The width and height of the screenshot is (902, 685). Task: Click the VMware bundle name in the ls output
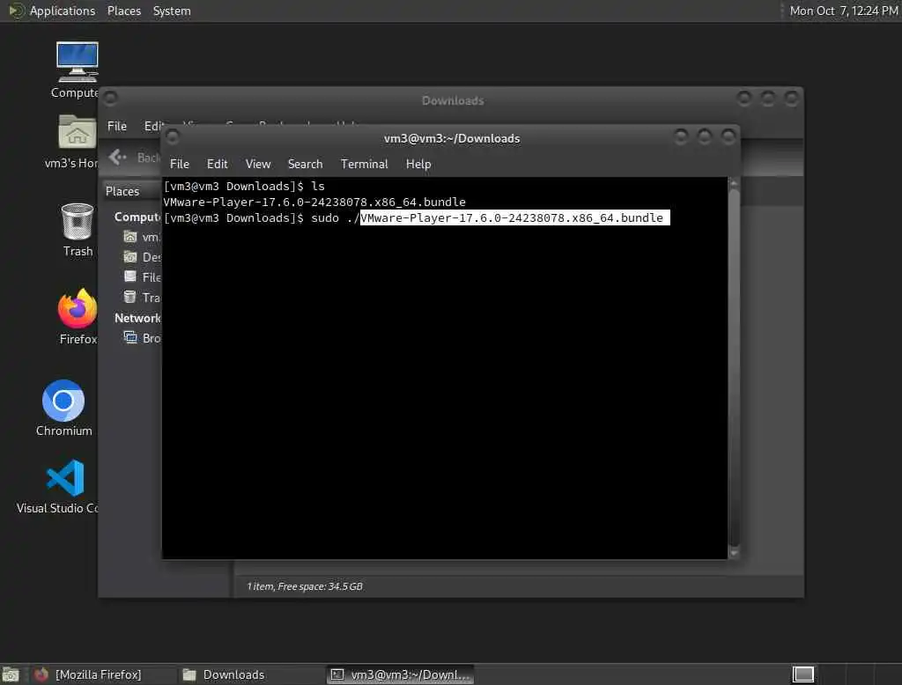coord(314,202)
